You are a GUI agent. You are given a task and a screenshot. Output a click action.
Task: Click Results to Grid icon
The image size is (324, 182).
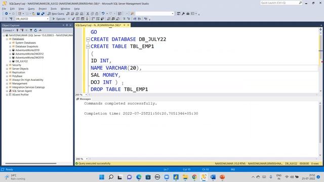point(113,19)
